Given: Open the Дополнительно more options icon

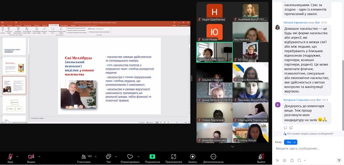Looking at the screenshot, I should point(213,156).
